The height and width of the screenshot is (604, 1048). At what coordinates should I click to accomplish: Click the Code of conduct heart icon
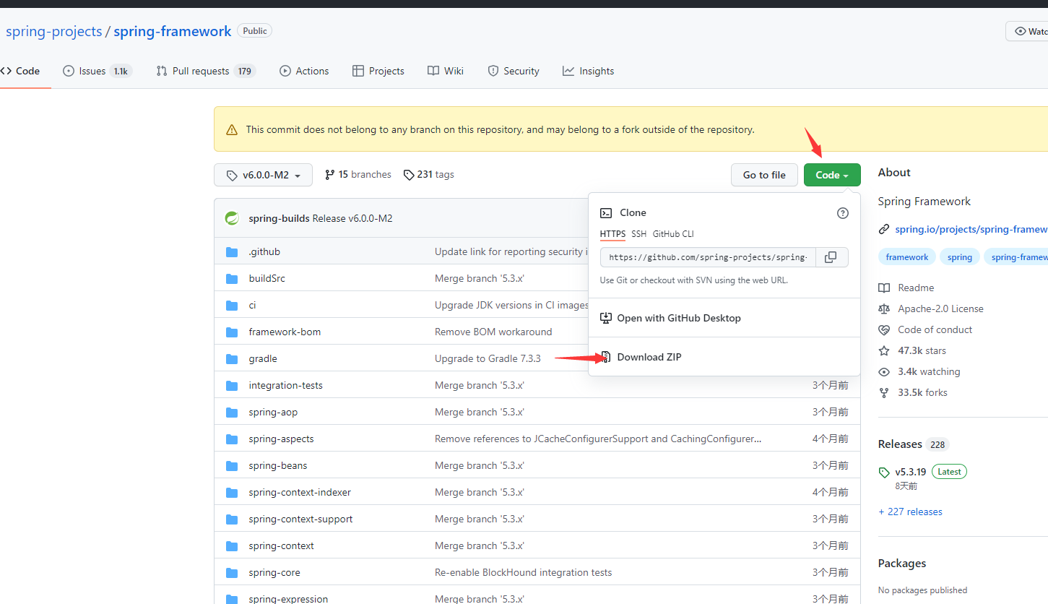(x=884, y=329)
